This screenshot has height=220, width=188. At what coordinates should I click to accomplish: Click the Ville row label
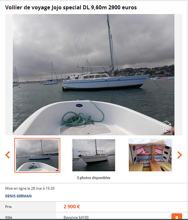[x=9, y=217]
